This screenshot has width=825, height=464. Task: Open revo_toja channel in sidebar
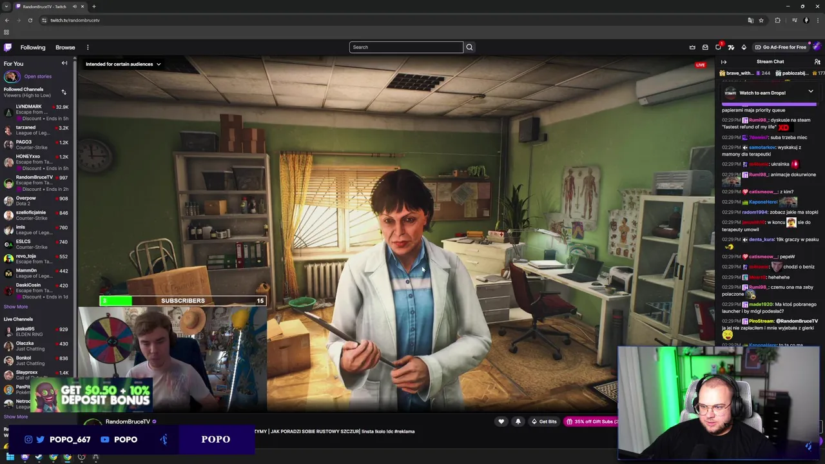coord(36,259)
